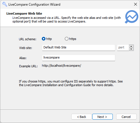
Task: Click into the port number field
Action: coord(123,48)
